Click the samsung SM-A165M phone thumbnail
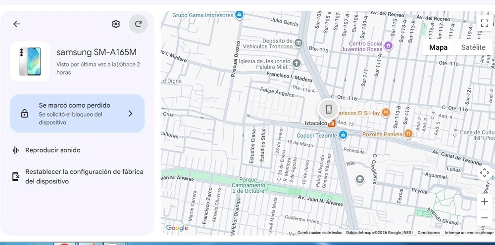495x245 pixels. (x=30, y=61)
